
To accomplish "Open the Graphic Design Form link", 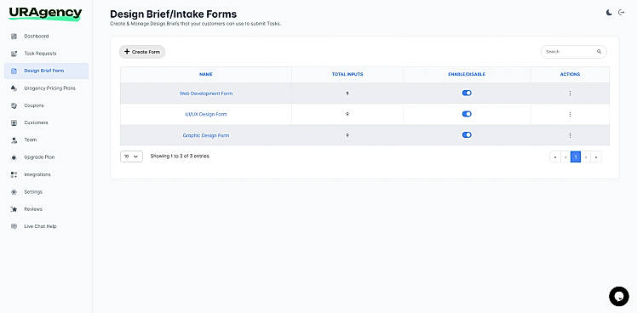I will (x=206, y=135).
